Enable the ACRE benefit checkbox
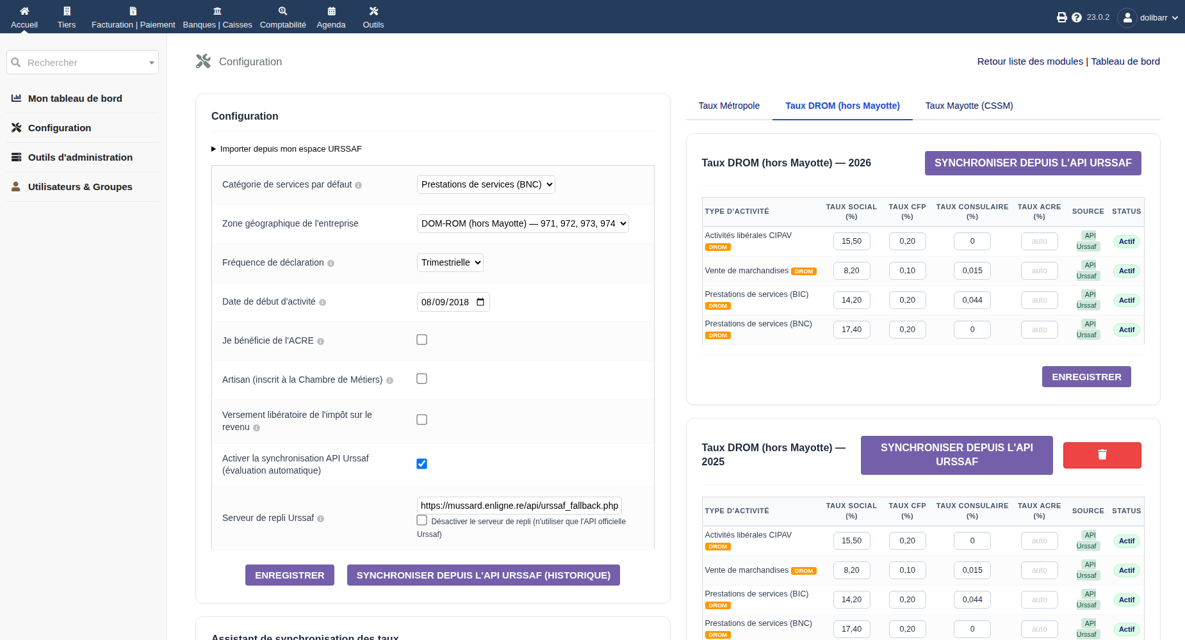Viewport: 1185px width, 640px height. [x=421, y=340]
